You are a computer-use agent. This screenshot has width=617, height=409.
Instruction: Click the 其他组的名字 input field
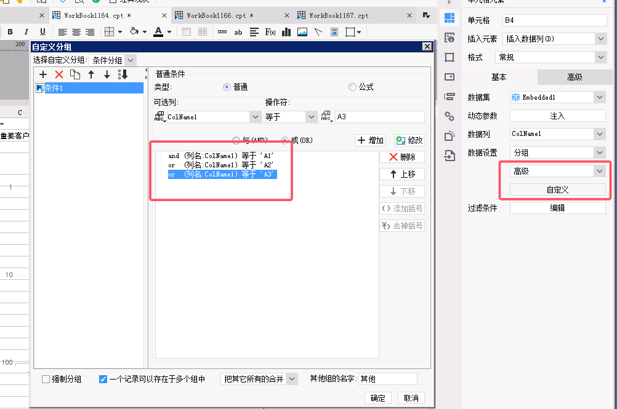pyautogui.click(x=388, y=379)
